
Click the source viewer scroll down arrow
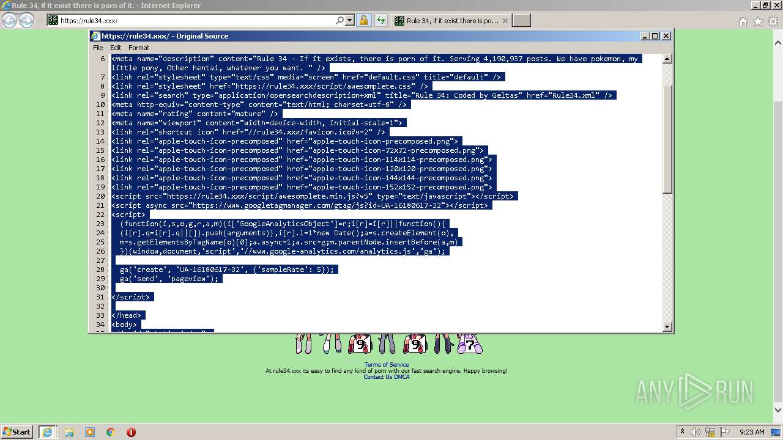(x=667, y=326)
